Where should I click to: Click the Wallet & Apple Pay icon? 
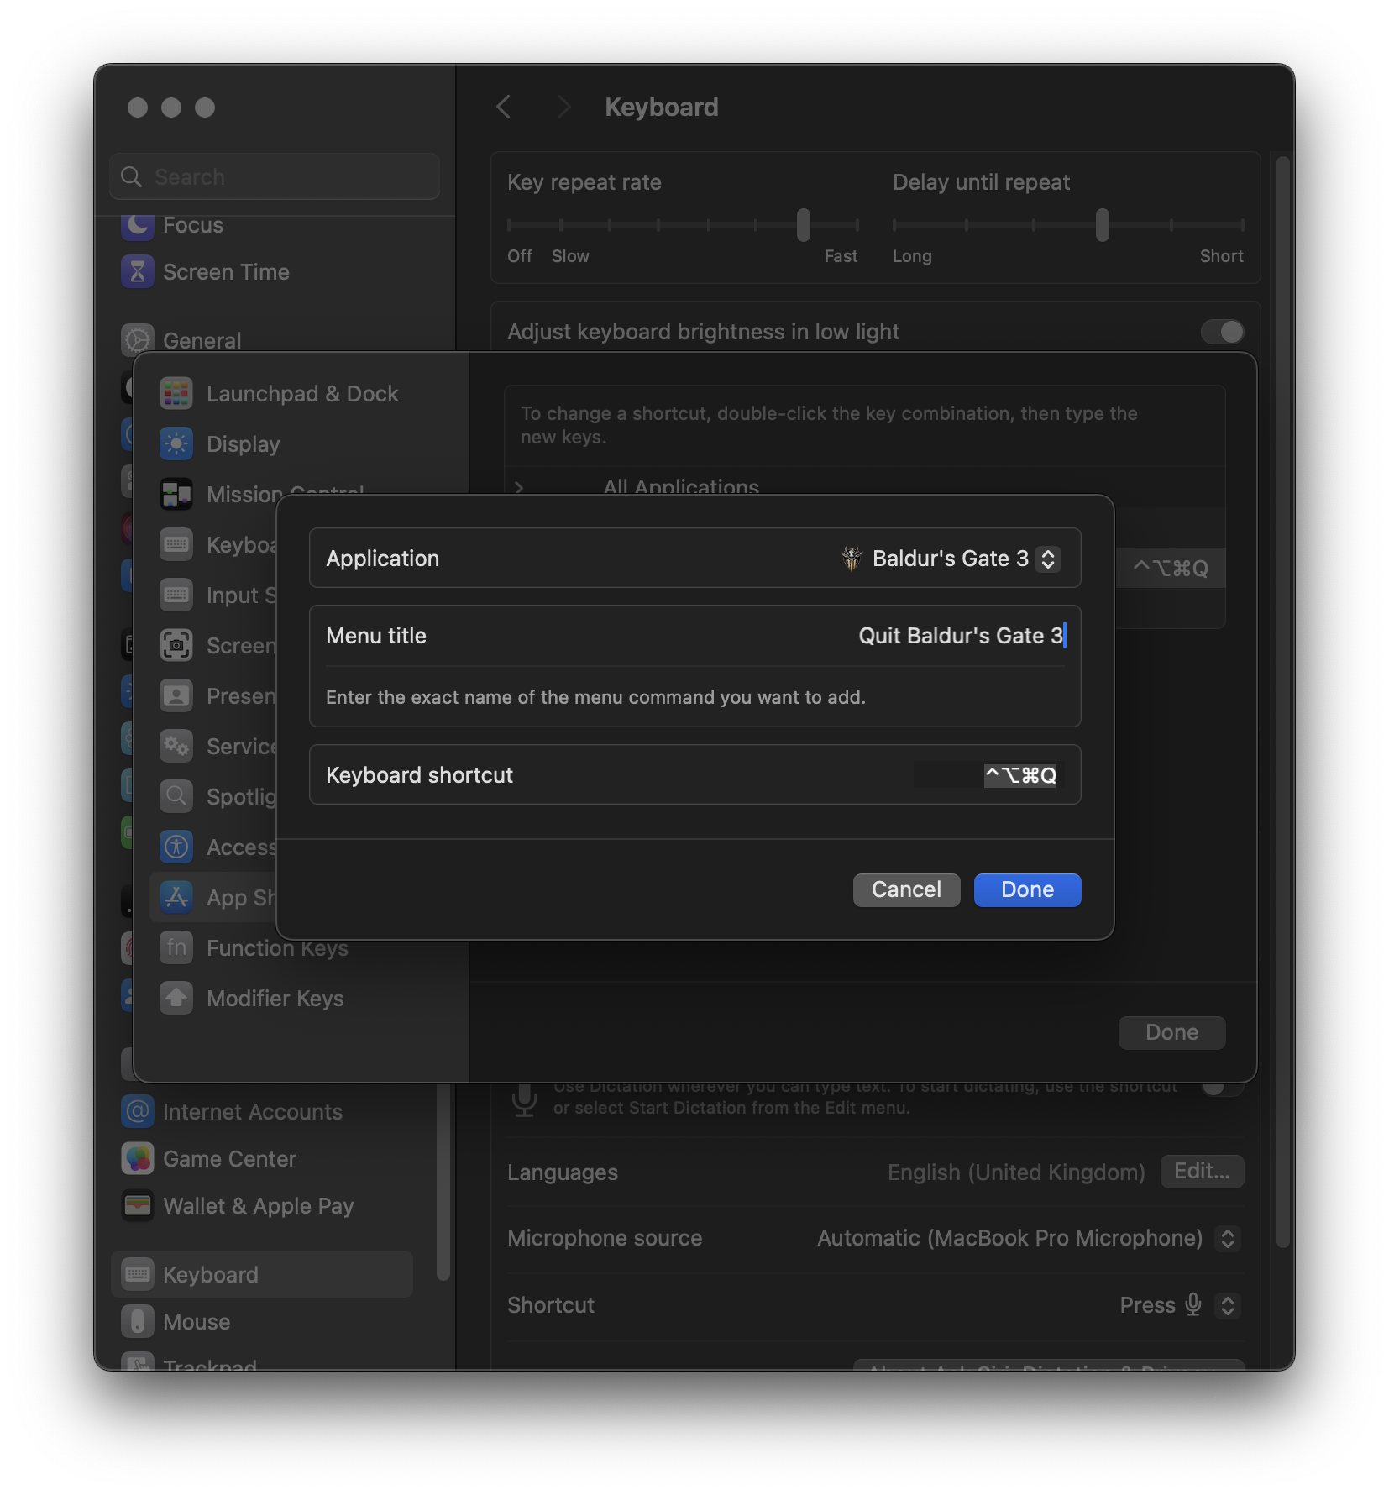click(138, 1206)
